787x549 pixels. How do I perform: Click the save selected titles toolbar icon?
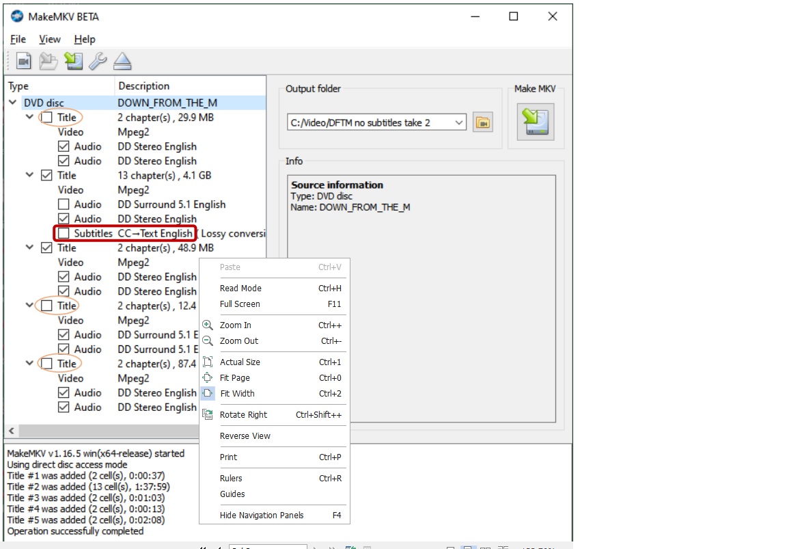coord(73,62)
